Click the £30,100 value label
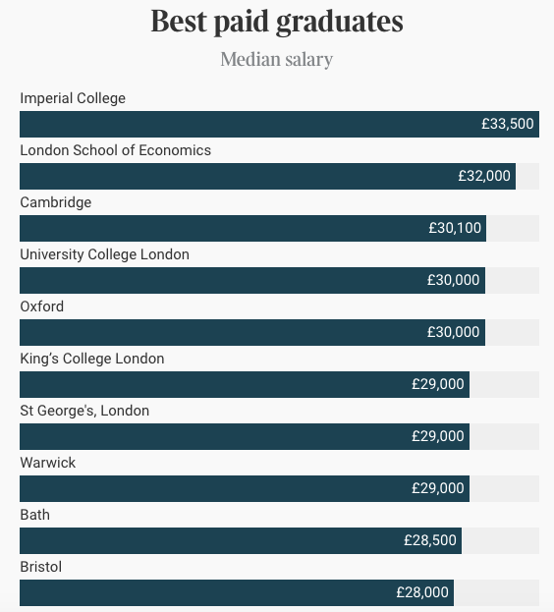554x612 pixels. pos(455,228)
